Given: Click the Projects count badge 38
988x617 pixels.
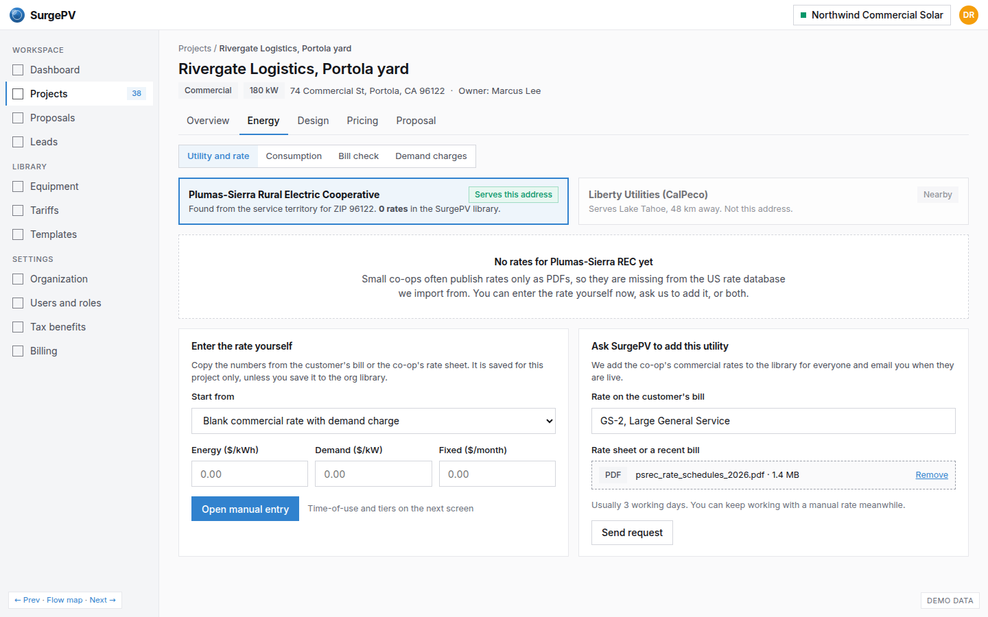Looking at the screenshot, I should [x=137, y=94].
